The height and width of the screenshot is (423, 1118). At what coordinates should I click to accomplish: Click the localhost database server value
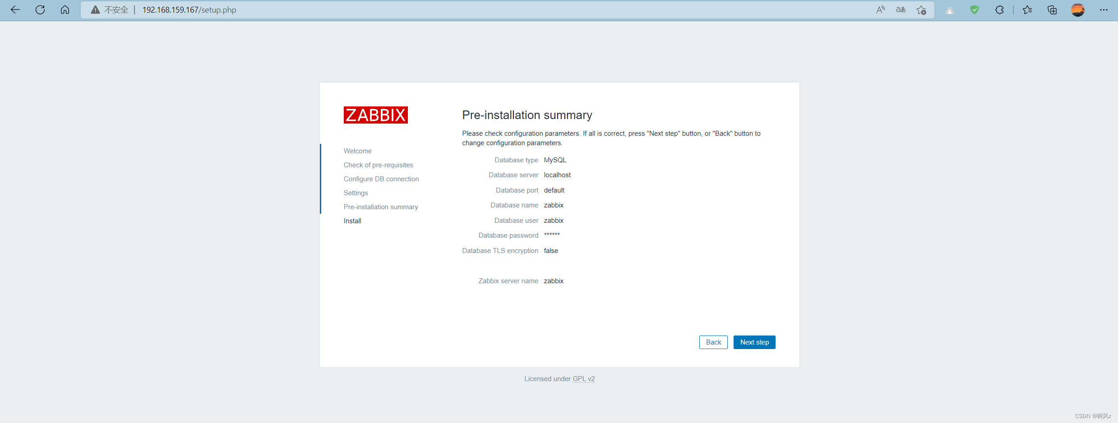[557, 175]
